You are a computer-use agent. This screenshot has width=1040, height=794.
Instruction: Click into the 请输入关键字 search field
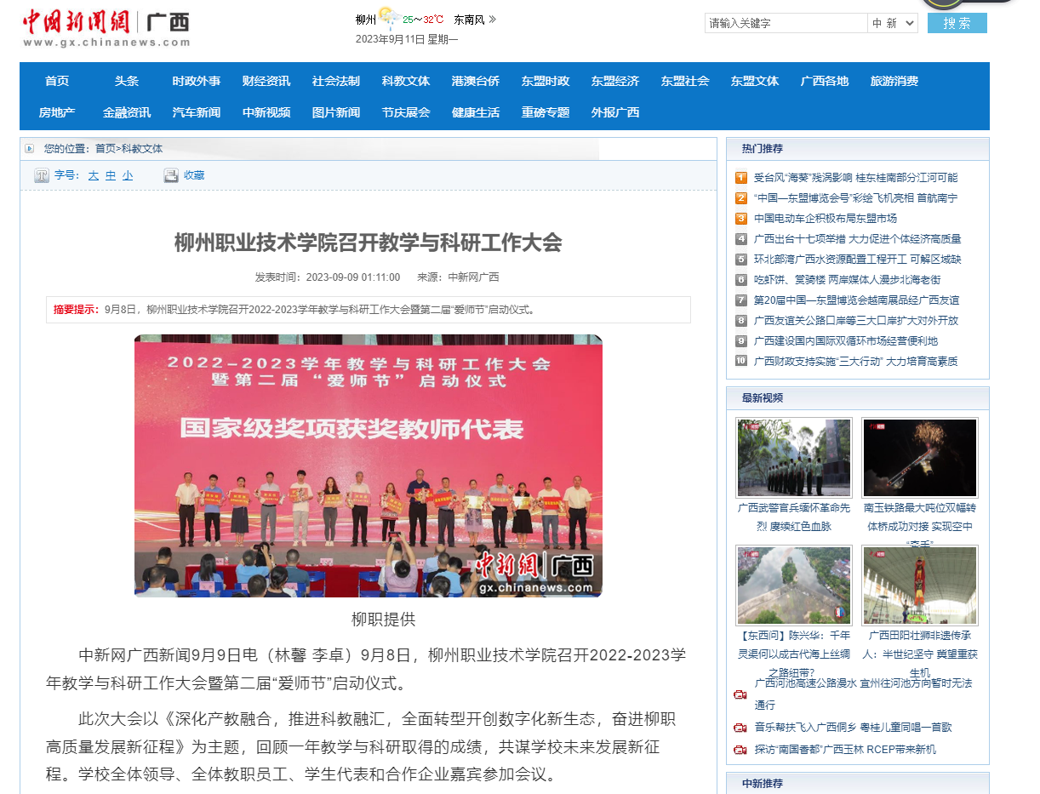point(785,23)
